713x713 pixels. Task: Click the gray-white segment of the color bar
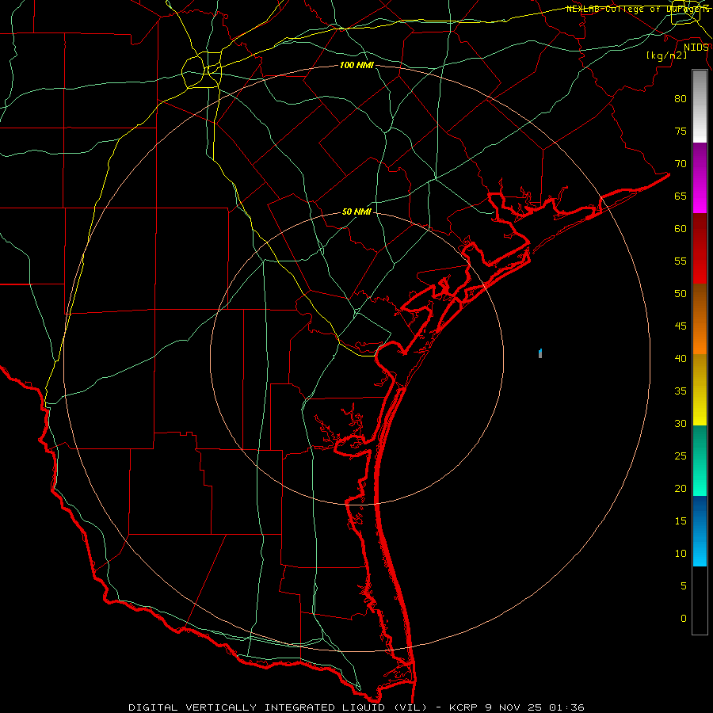coord(700,106)
